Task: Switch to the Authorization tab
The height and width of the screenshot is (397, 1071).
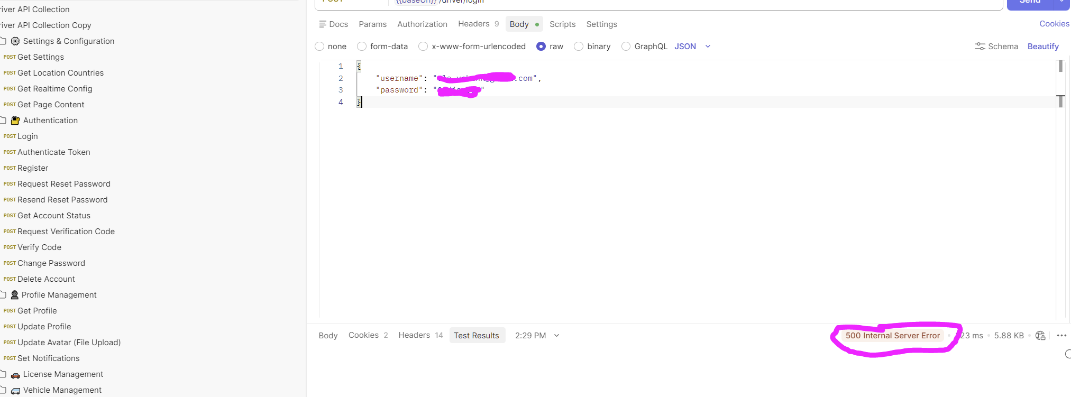Action: tap(422, 24)
